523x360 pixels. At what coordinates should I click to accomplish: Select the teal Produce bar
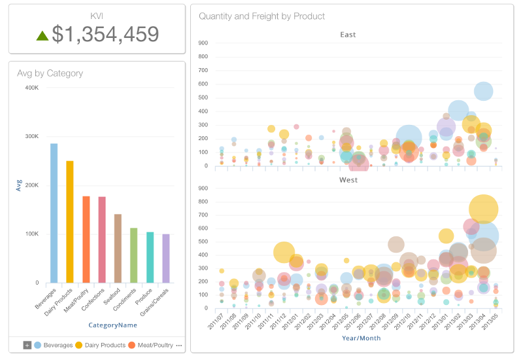pos(150,257)
